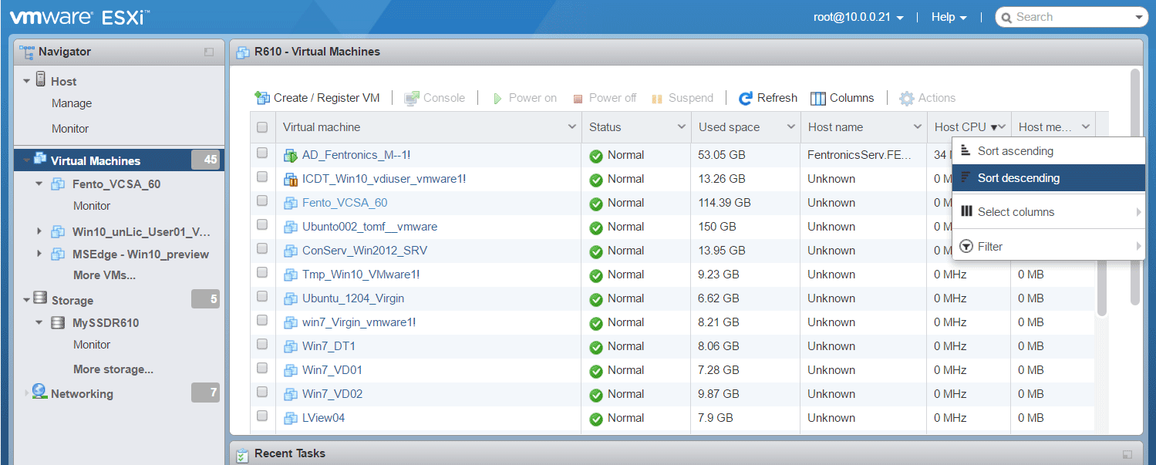Viewport: 1156px width, 465px height.
Task: Choose Sort descending from the column menu
Action: (x=1049, y=178)
